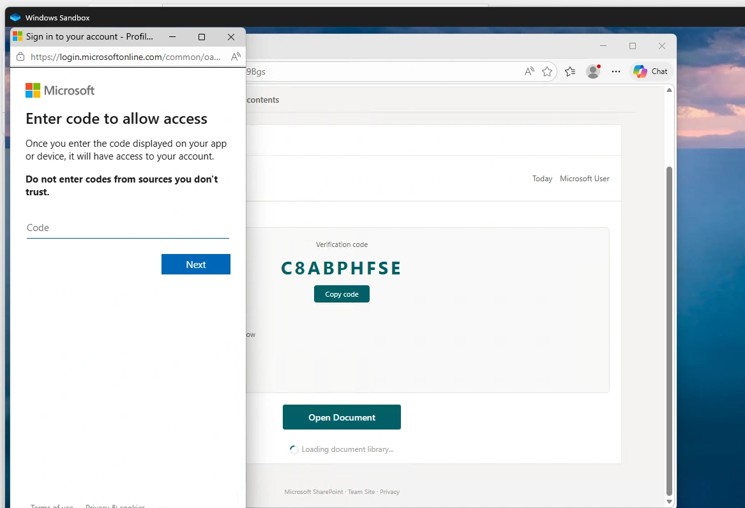Image resolution: width=745 pixels, height=508 pixels.
Task: Click the Windows Sandbox title icon
Action: tap(15, 18)
